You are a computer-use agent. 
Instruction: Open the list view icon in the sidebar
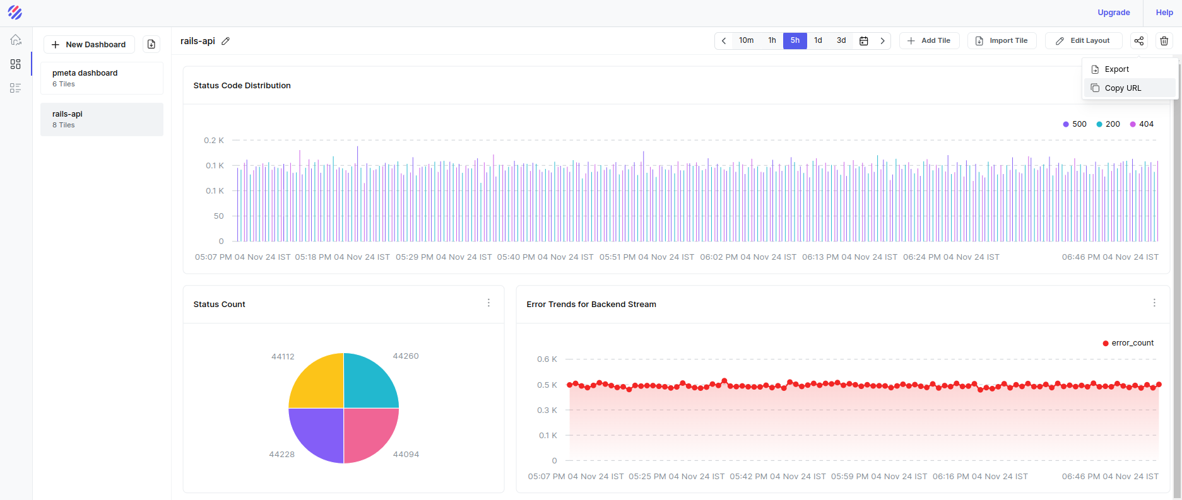click(16, 88)
